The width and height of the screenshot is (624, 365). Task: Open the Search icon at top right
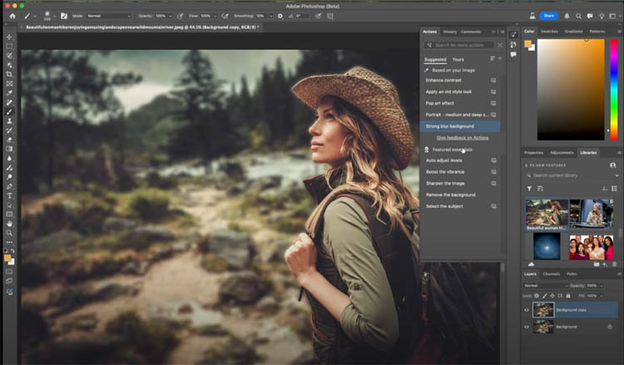tap(578, 16)
